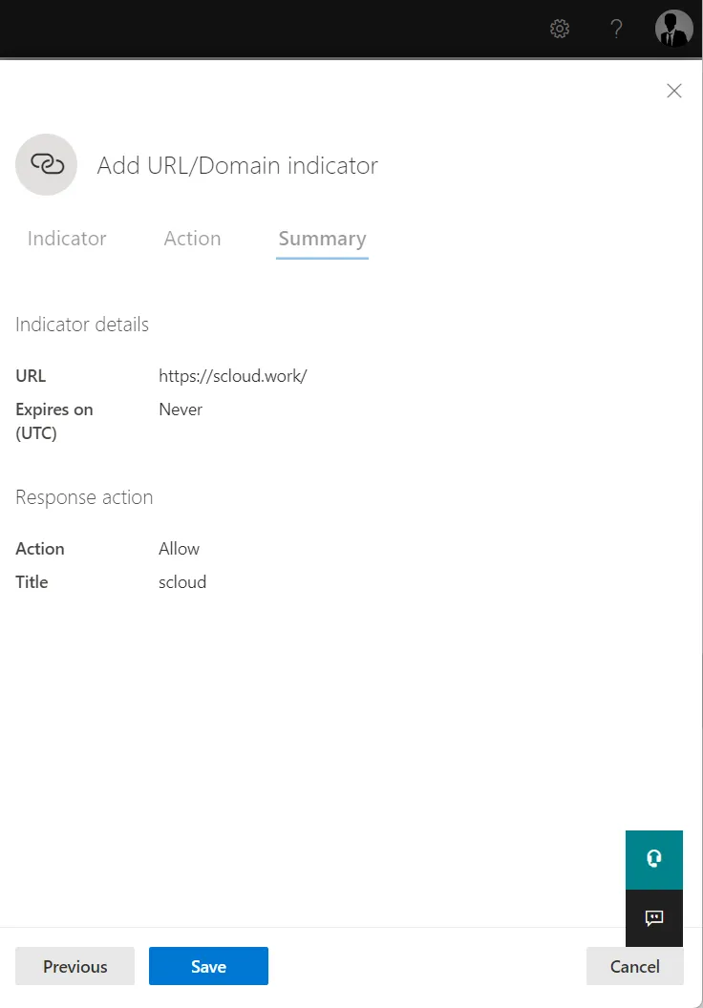The width and height of the screenshot is (703, 1008).
Task: Click the 'Never' expiry value
Action: pos(181,409)
